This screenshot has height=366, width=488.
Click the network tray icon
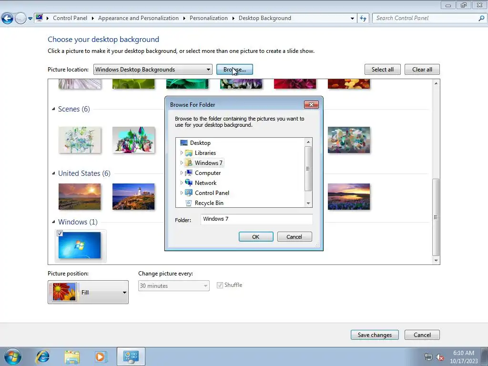428,357
